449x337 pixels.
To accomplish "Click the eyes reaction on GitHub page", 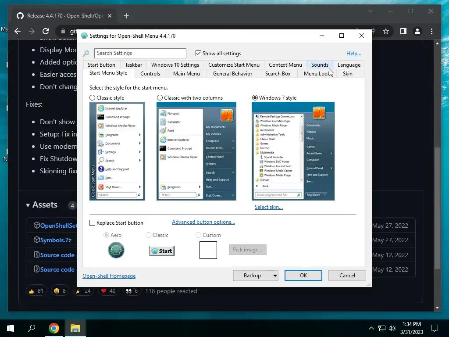I will pyautogui.click(x=132, y=291).
